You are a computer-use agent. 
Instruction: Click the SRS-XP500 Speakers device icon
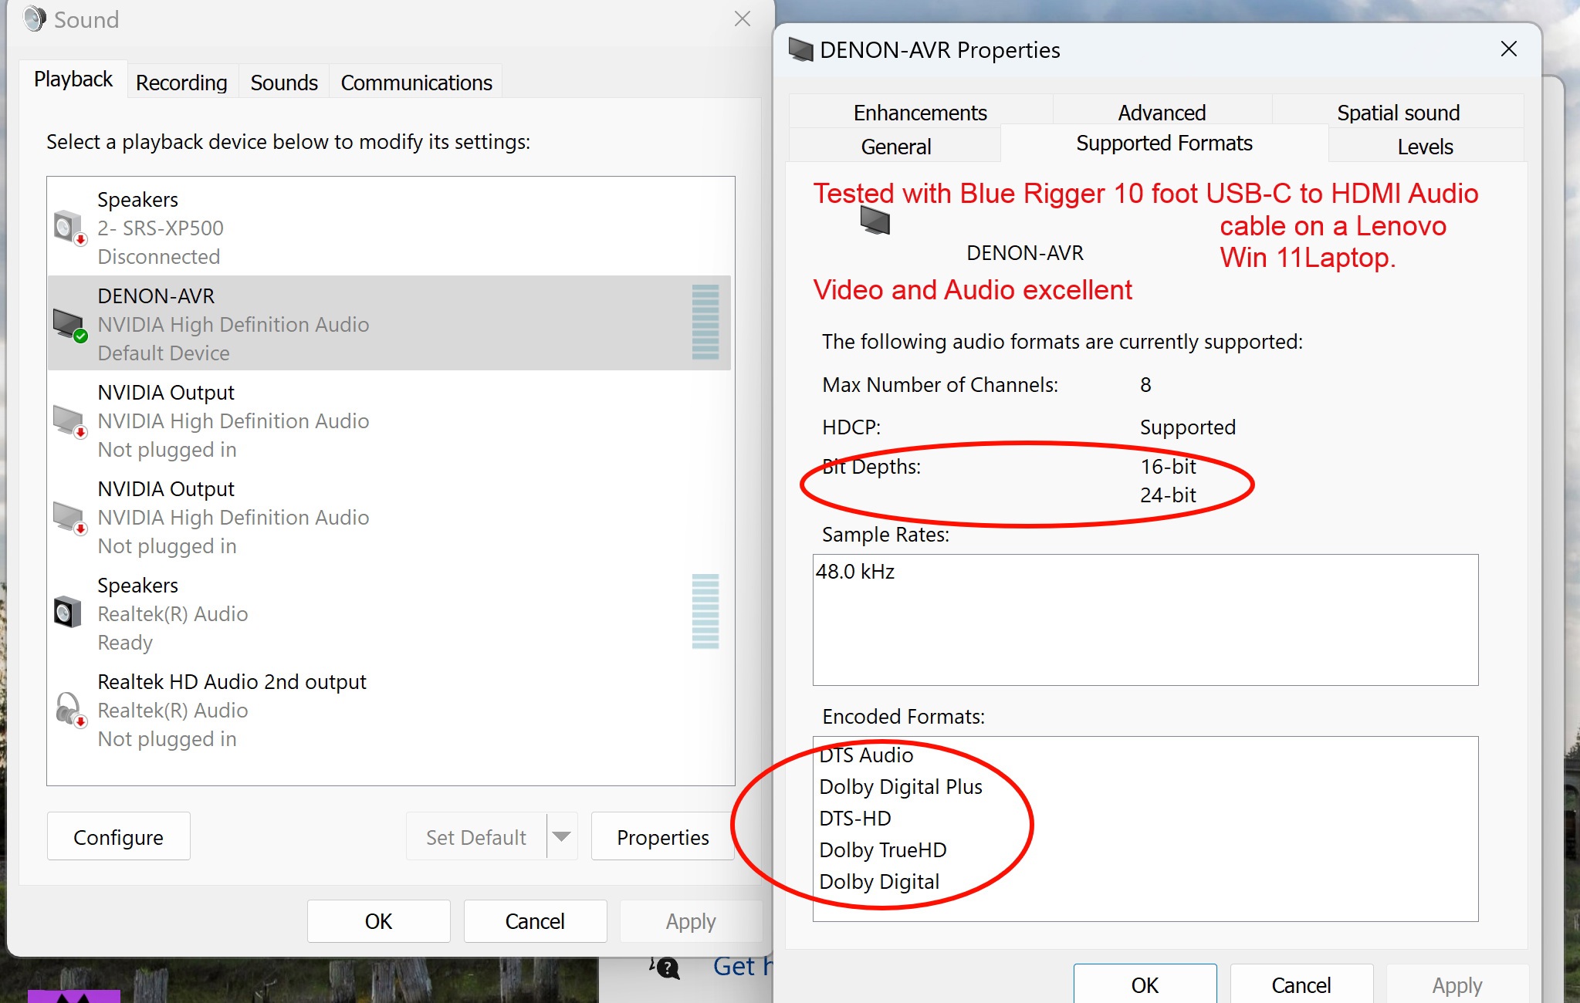69,228
